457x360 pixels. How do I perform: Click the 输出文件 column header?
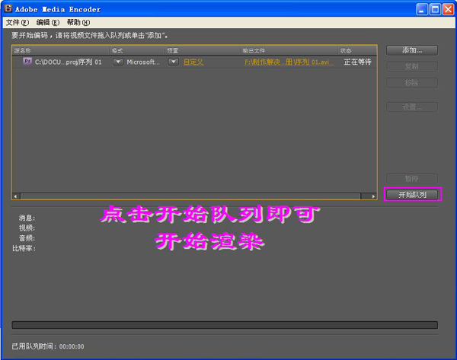(x=289, y=51)
